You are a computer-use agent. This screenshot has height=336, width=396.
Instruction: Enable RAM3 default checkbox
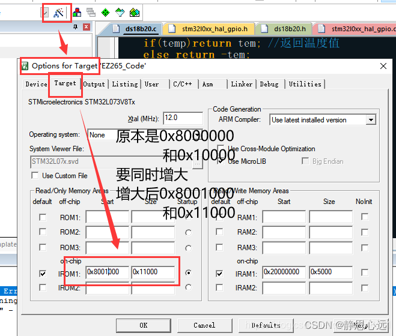219,247
